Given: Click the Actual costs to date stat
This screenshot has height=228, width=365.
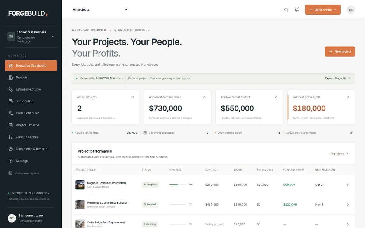Looking at the screenshot, I should (104, 133).
